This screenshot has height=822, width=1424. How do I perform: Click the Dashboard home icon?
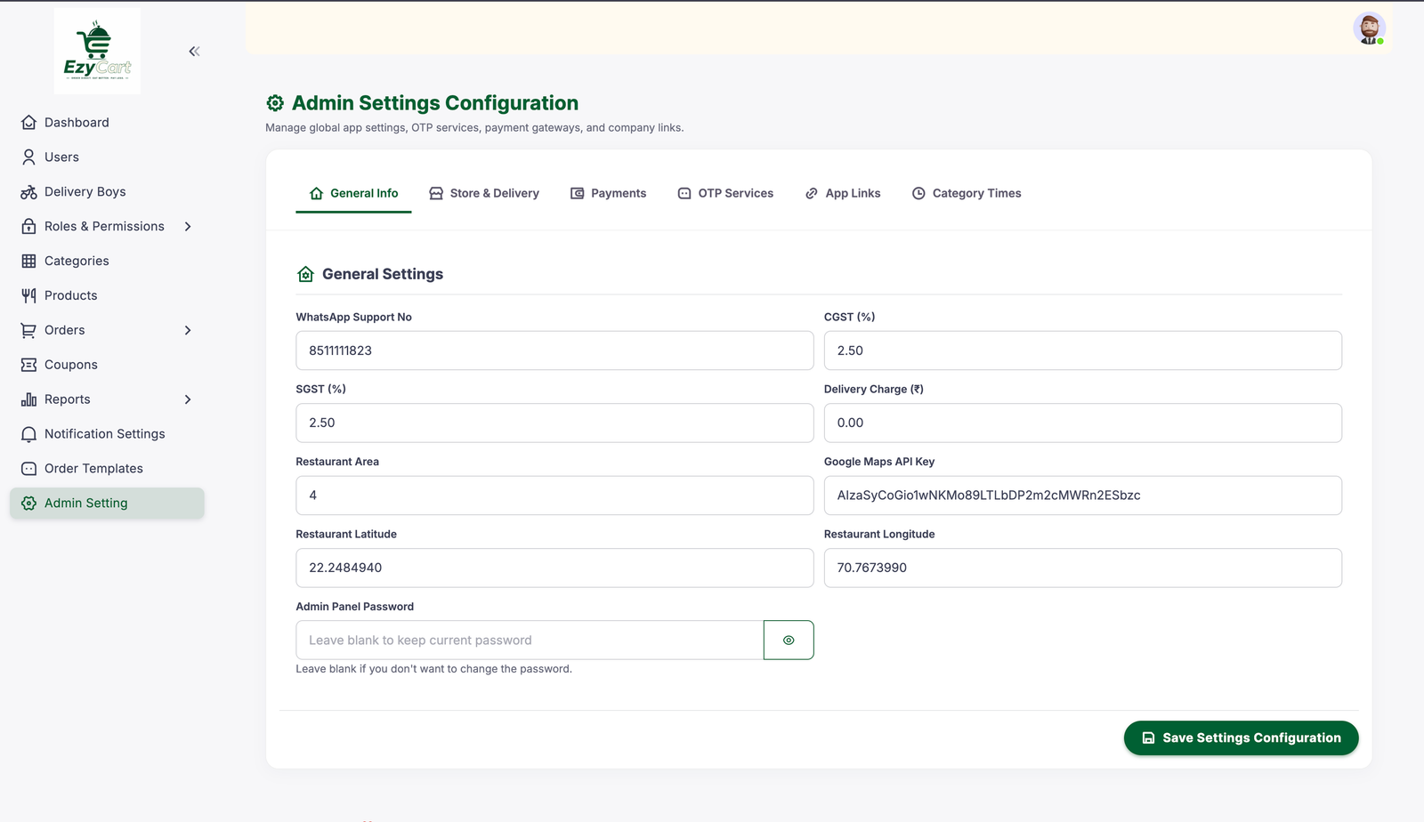coord(28,123)
